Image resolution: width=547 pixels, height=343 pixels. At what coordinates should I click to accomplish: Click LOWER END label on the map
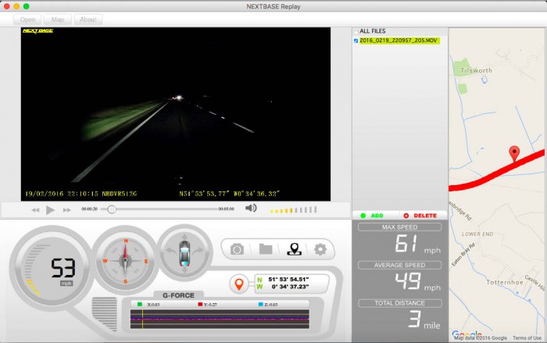[x=477, y=234]
